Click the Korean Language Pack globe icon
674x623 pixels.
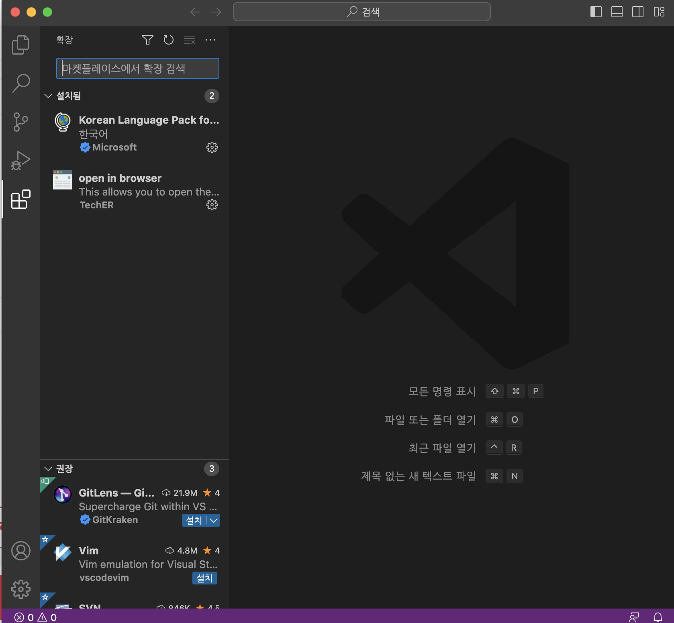coord(63,122)
